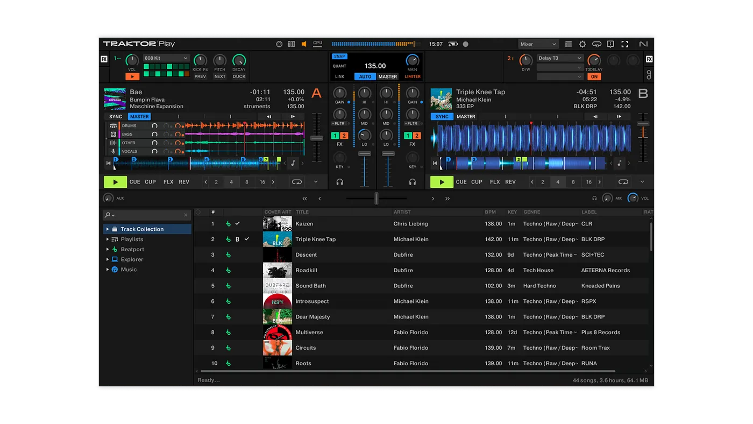753x424 pixels.
Task: Select the Roadkill track row
Action: 421,270
